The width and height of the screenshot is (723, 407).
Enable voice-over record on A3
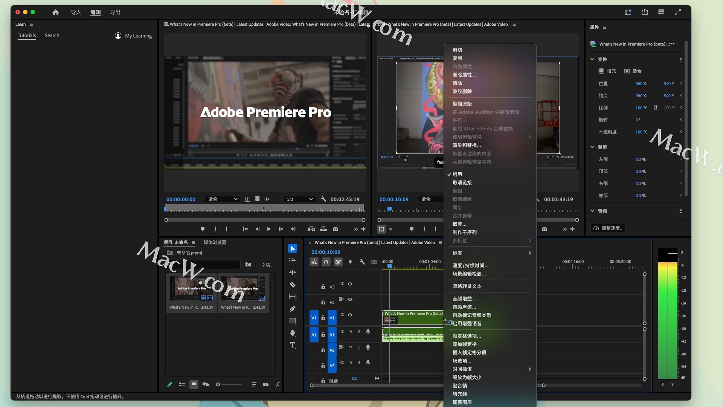pyautogui.click(x=368, y=363)
